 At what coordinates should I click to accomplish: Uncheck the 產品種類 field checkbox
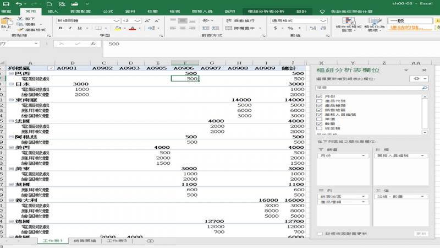[x=319, y=105]
